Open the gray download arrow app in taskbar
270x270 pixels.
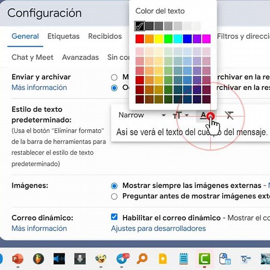click(80, 259)
